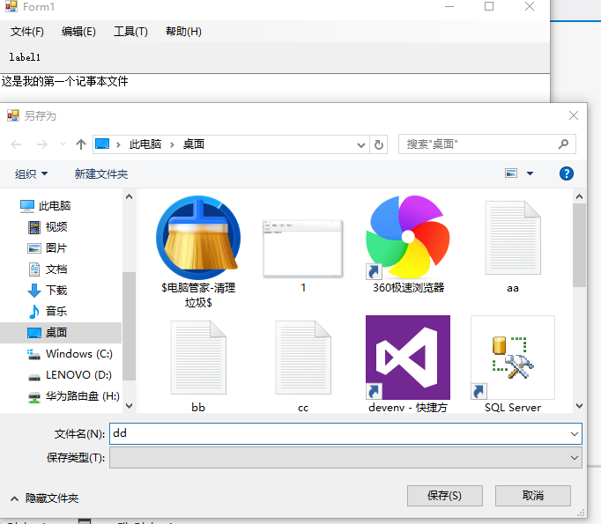
Task: Select 下载 in the navigation tree
Action: coord(48,290)
